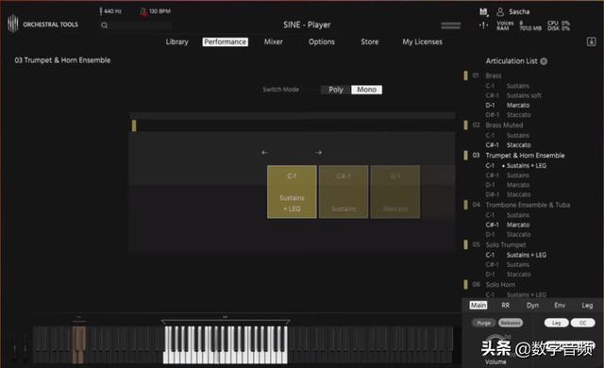The width and height of the screenshot is (604, 368).
Task: Click the Orchestral Tools logo
Action: 42,25
